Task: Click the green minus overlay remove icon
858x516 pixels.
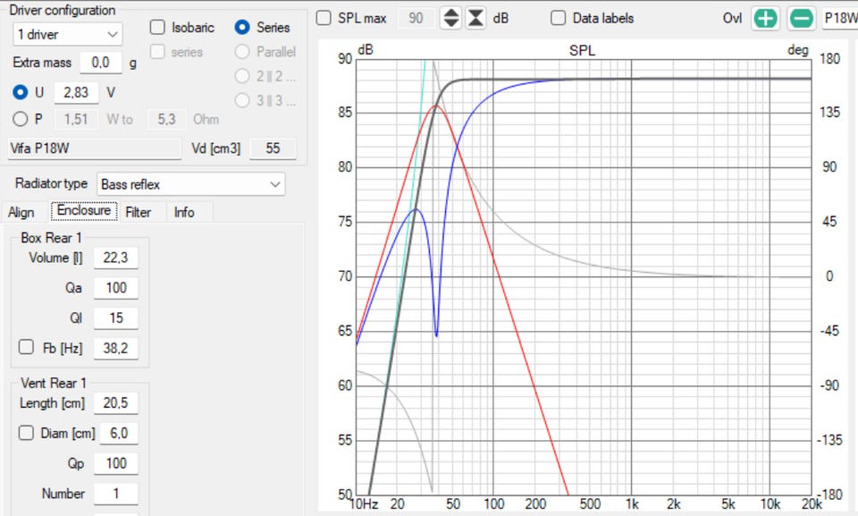Action: point(801,18)
